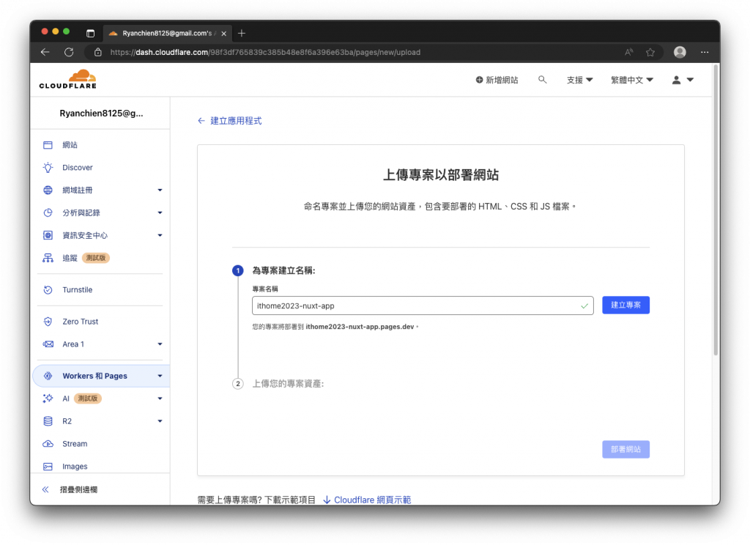Image resolution: width=750 pixels, height=545 pixels.
Task: Click the tab overview icon in the title bar
Action: (90, 33)
